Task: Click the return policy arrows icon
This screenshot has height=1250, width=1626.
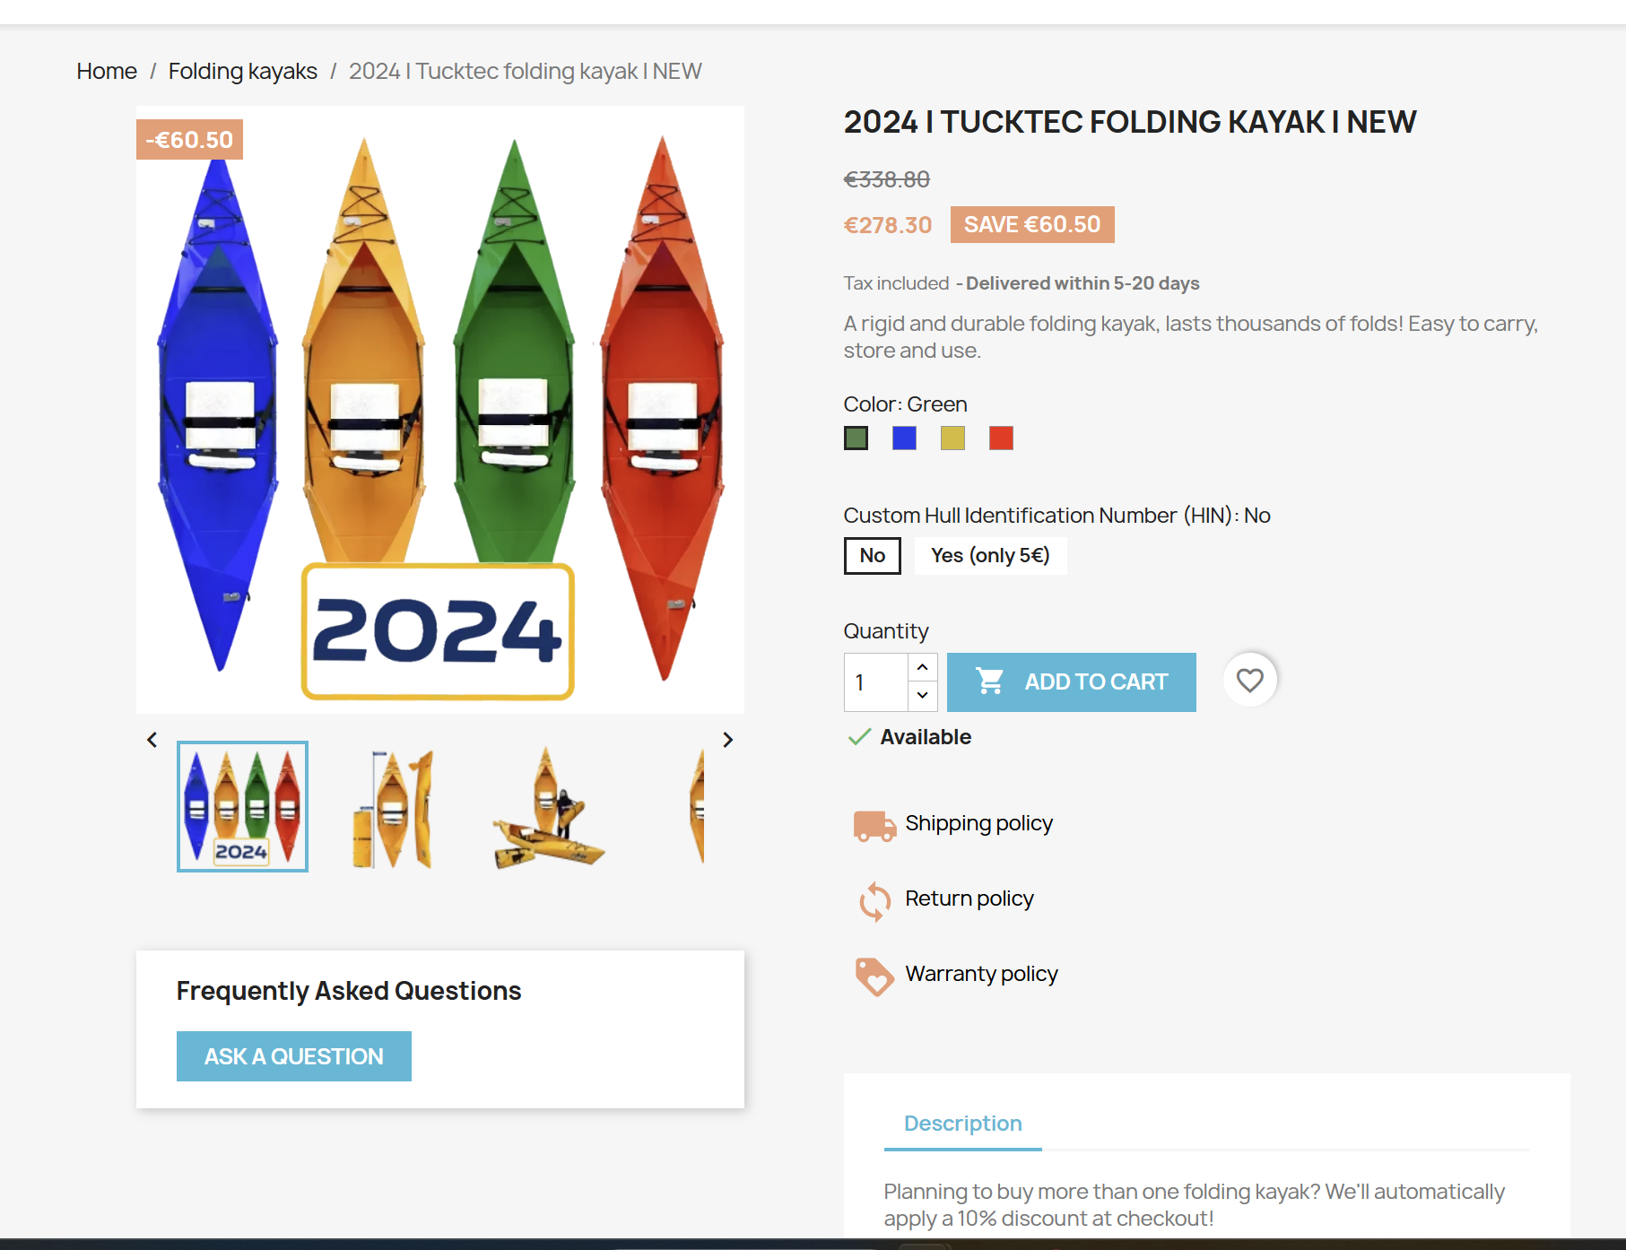Action: 874,901
